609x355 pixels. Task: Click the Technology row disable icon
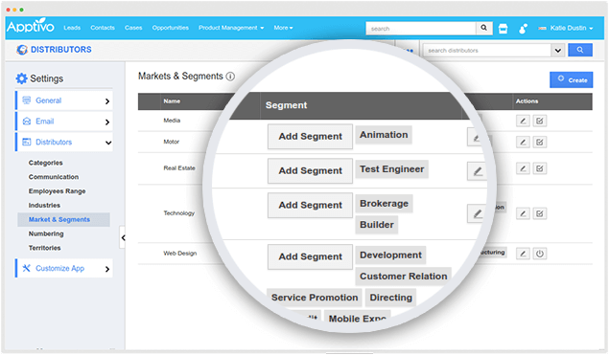pos(540,213)
